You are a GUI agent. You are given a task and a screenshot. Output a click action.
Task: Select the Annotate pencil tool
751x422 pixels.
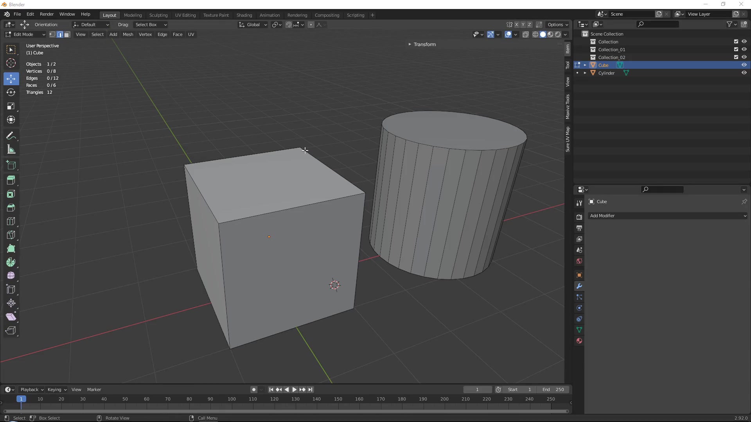pos(11,136)
